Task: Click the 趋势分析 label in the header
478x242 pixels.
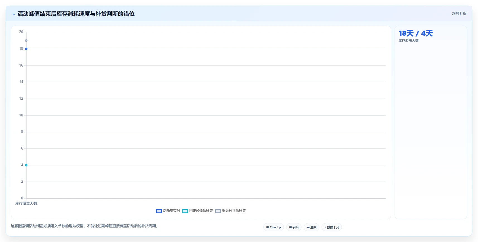Action: (x=459, y=13)
